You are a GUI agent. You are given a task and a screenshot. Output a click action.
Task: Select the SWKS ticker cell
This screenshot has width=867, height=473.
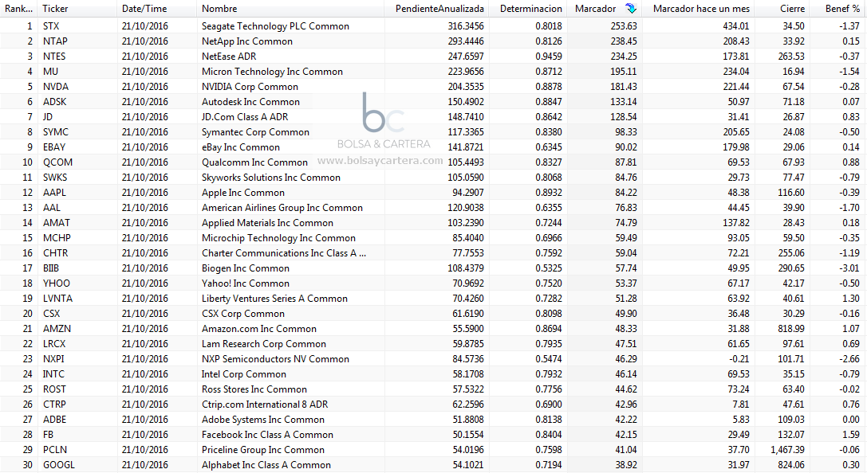[55, 177]
